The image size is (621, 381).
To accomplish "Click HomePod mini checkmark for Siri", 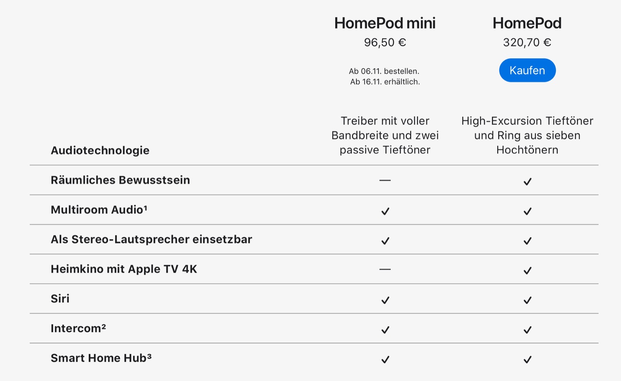I will [385, 300].
